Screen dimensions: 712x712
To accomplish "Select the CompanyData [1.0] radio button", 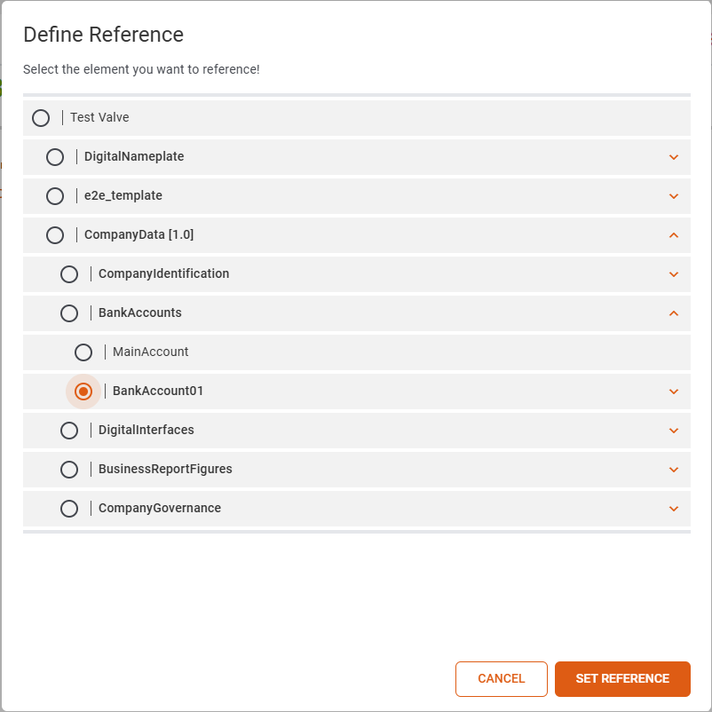I will pos(54,234).
